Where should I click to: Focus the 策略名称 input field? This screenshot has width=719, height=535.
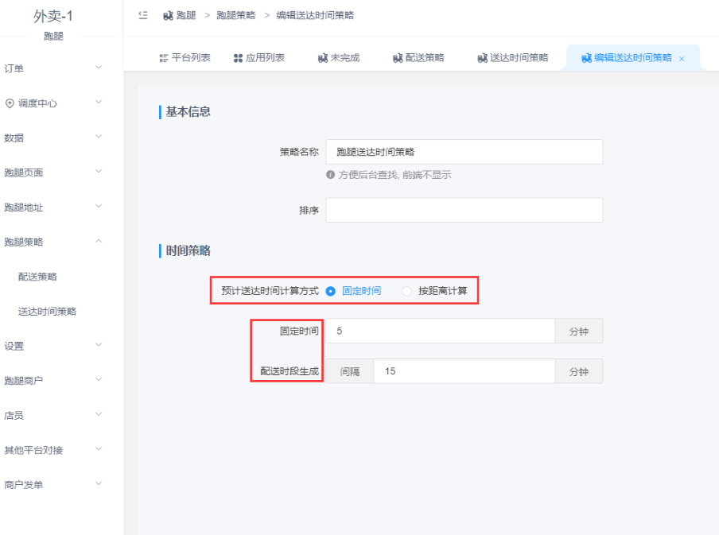point(464,152)
